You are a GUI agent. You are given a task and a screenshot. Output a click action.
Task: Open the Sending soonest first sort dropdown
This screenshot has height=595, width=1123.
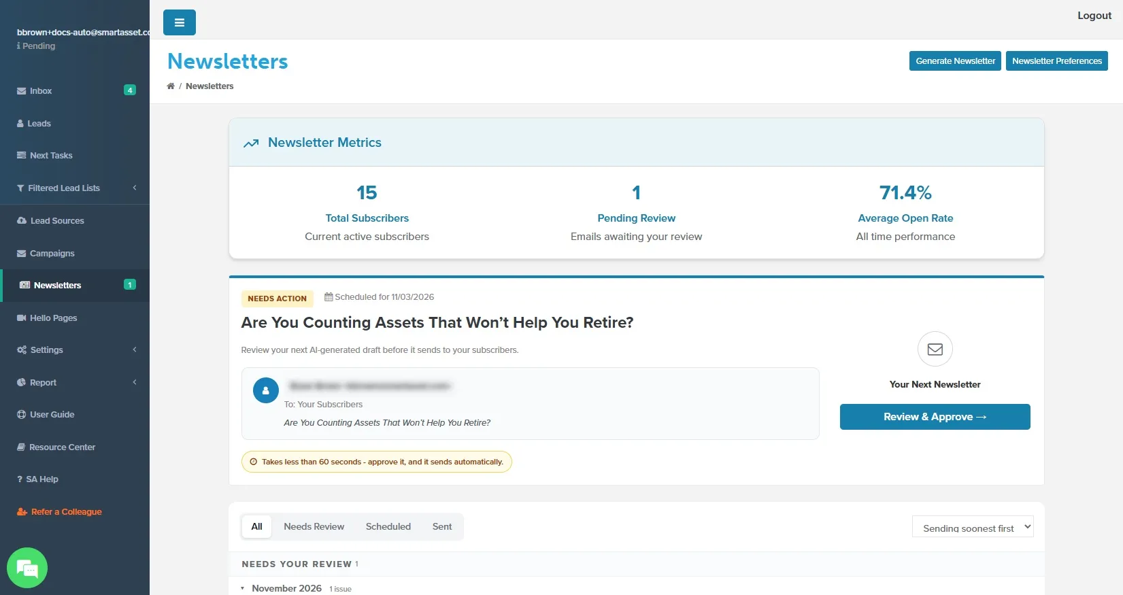[x=973, y=526]
